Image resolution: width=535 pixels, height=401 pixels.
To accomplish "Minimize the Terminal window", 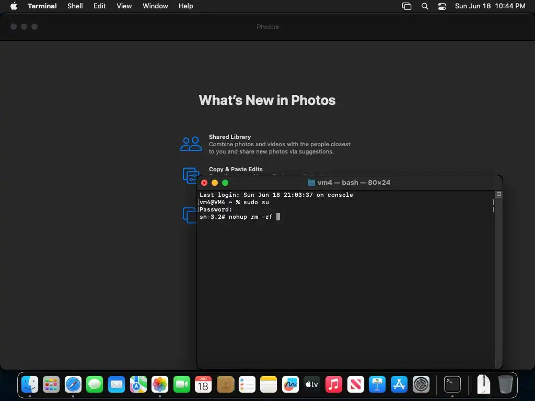I will (x=215, y=183).
